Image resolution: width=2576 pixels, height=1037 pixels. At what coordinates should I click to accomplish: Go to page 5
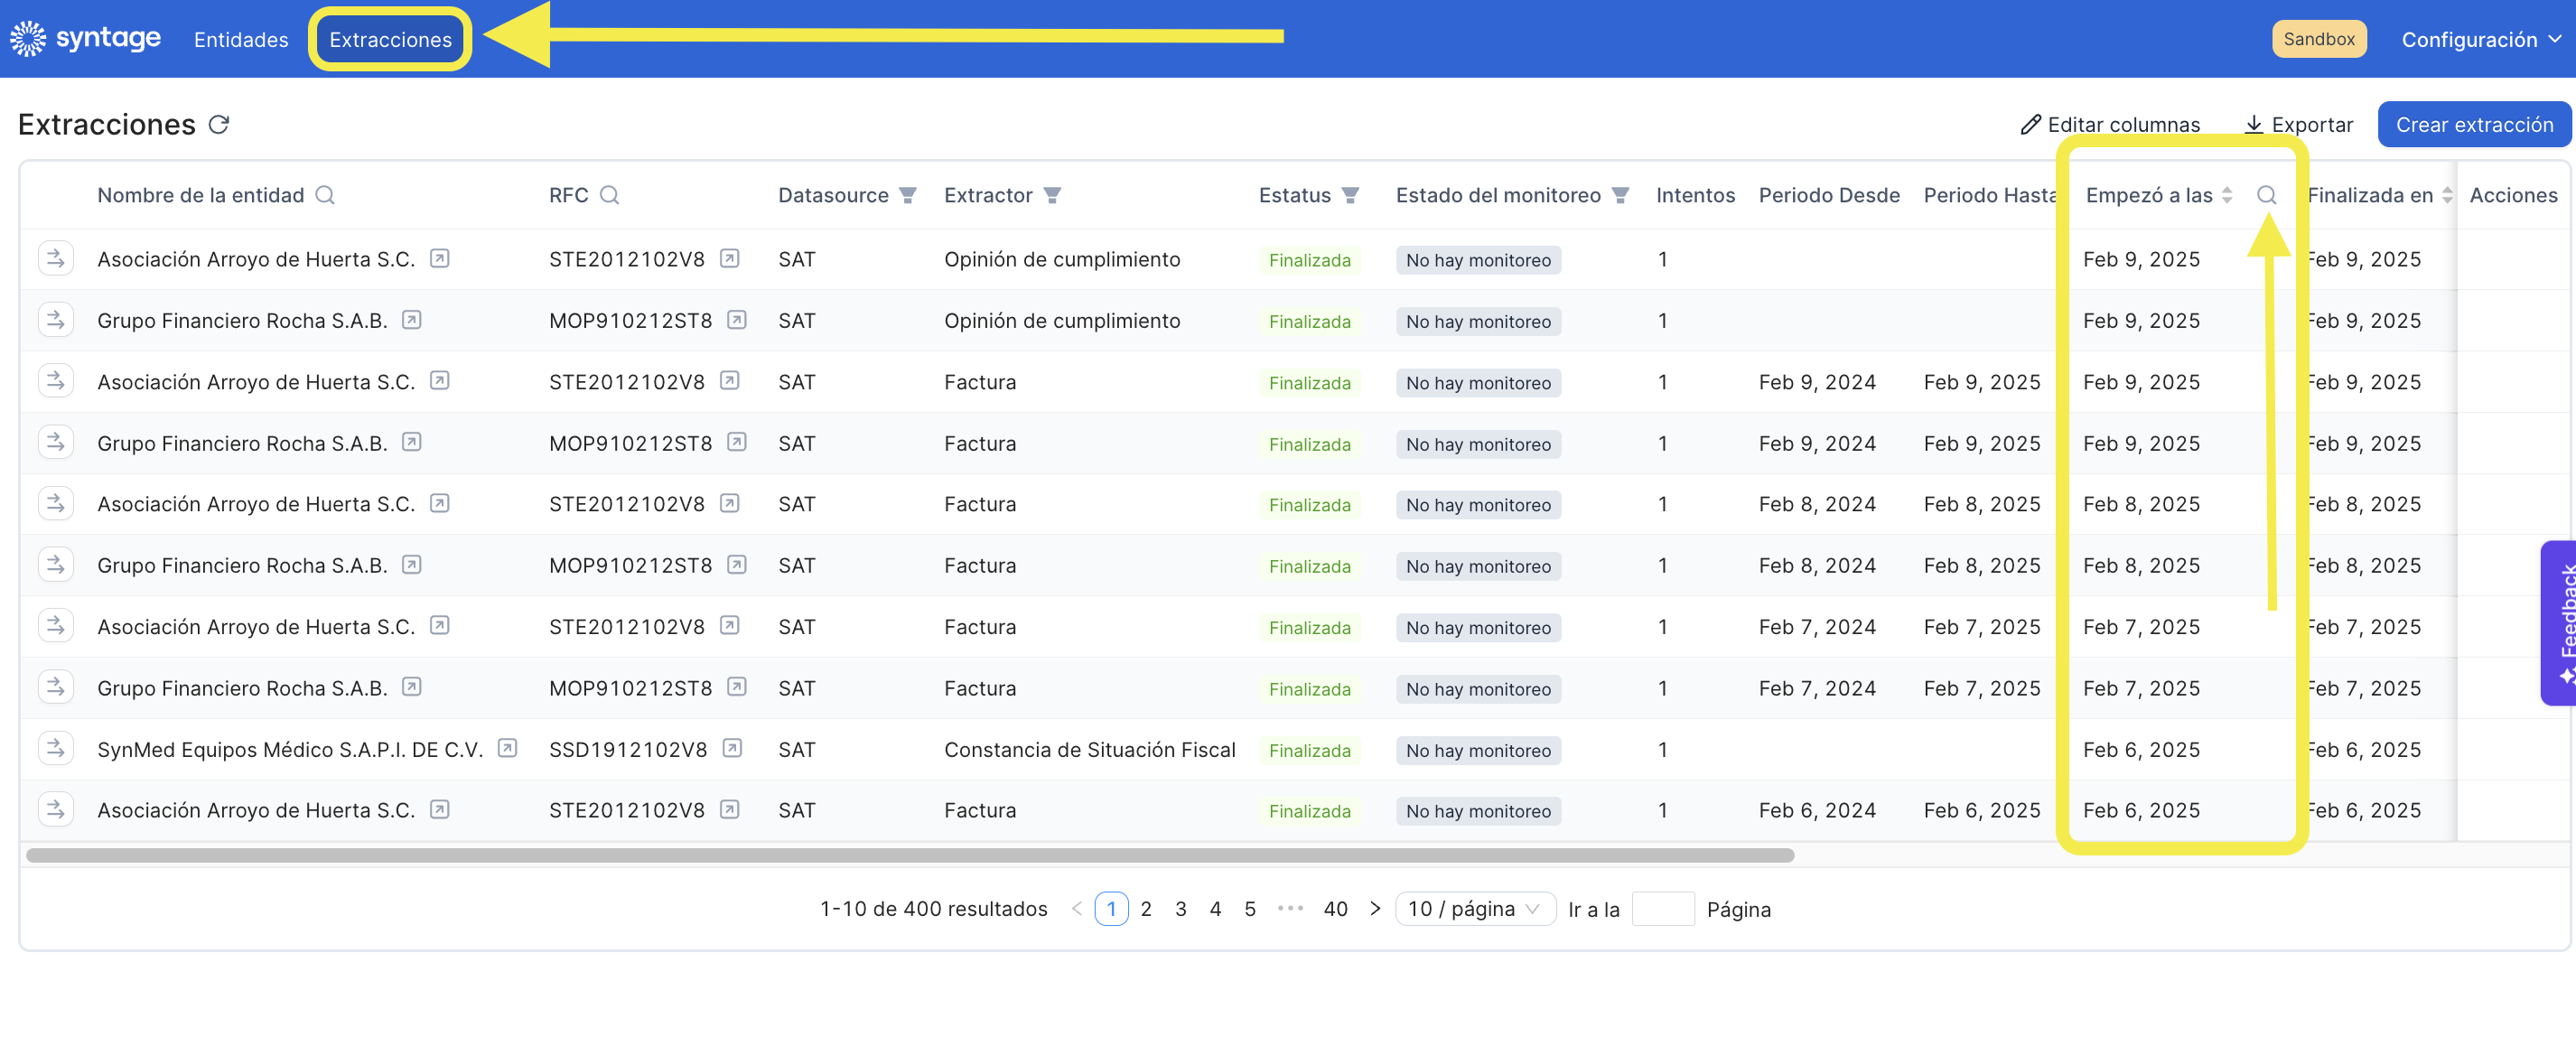(x=1250, y=909)
